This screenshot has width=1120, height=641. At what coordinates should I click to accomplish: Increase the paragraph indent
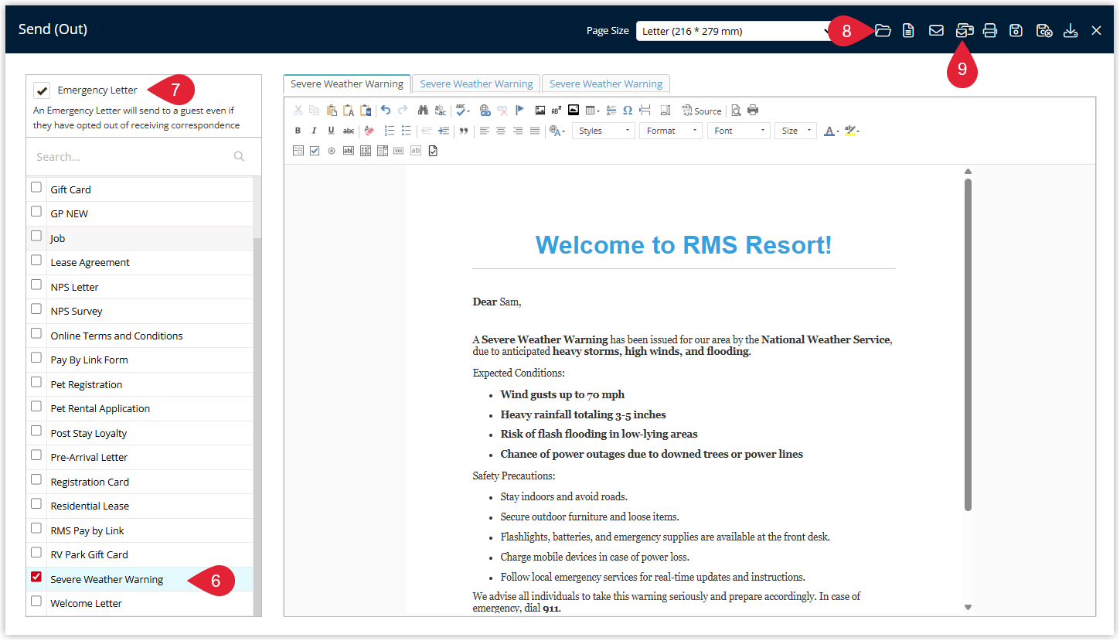[x=444, y=131]
